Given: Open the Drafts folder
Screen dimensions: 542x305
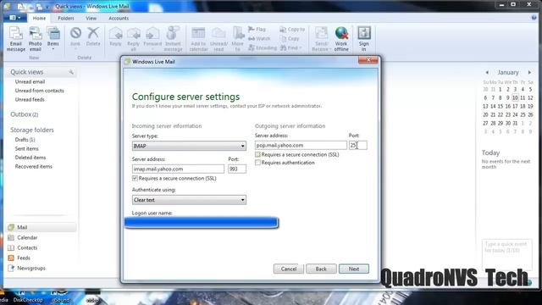Looking at the screenshot, I should point(25,140).
